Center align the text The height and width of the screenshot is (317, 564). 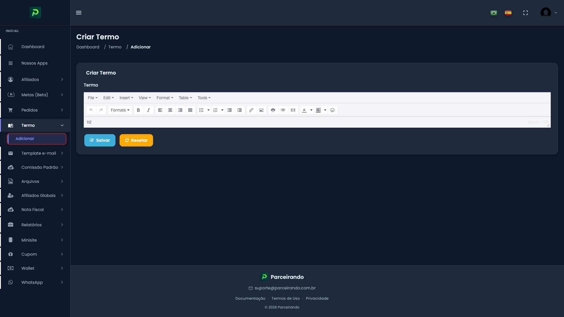click(170, 110)
